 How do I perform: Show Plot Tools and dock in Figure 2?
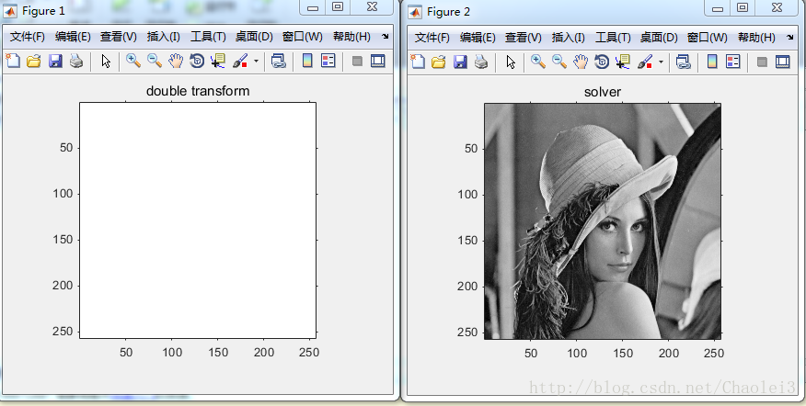point(783,62)
